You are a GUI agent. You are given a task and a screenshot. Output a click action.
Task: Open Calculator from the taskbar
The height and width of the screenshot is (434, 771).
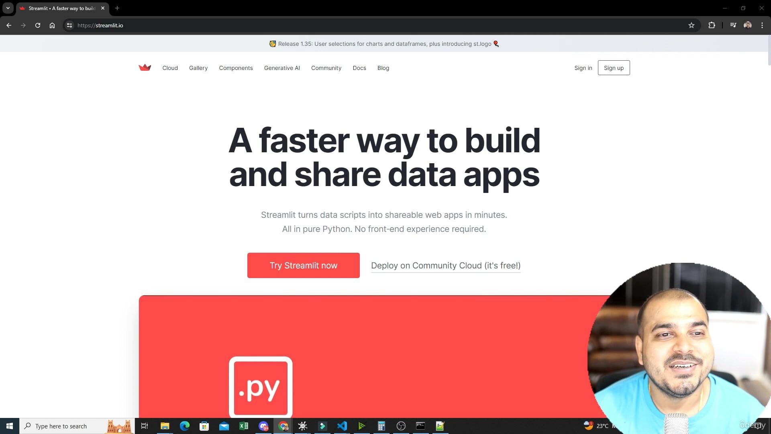381,426
